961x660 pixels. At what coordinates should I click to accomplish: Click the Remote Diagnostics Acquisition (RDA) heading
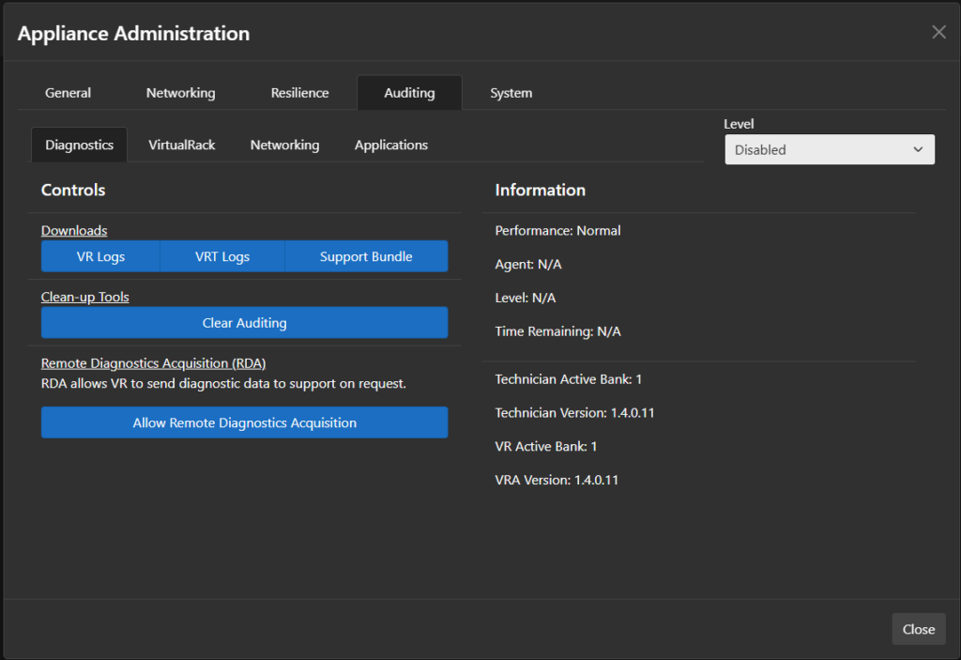click(x=153, y=363)
